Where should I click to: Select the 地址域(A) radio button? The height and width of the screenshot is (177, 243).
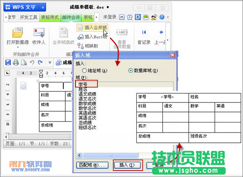click(x=84, y=71)
